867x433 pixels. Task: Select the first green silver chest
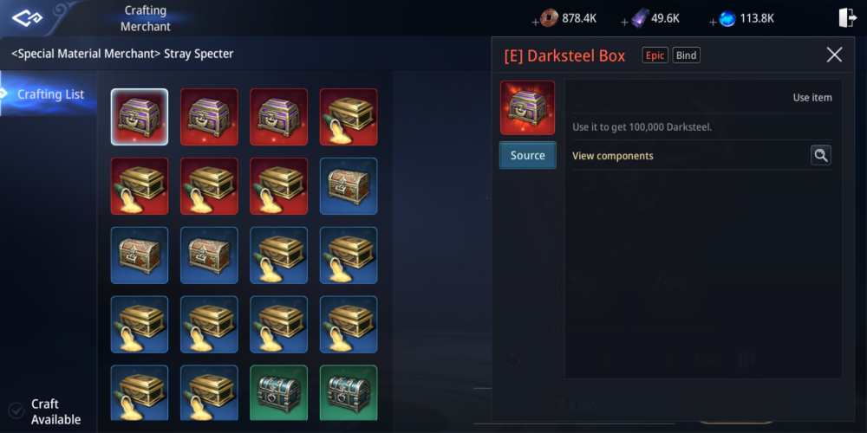coord(278,392)
